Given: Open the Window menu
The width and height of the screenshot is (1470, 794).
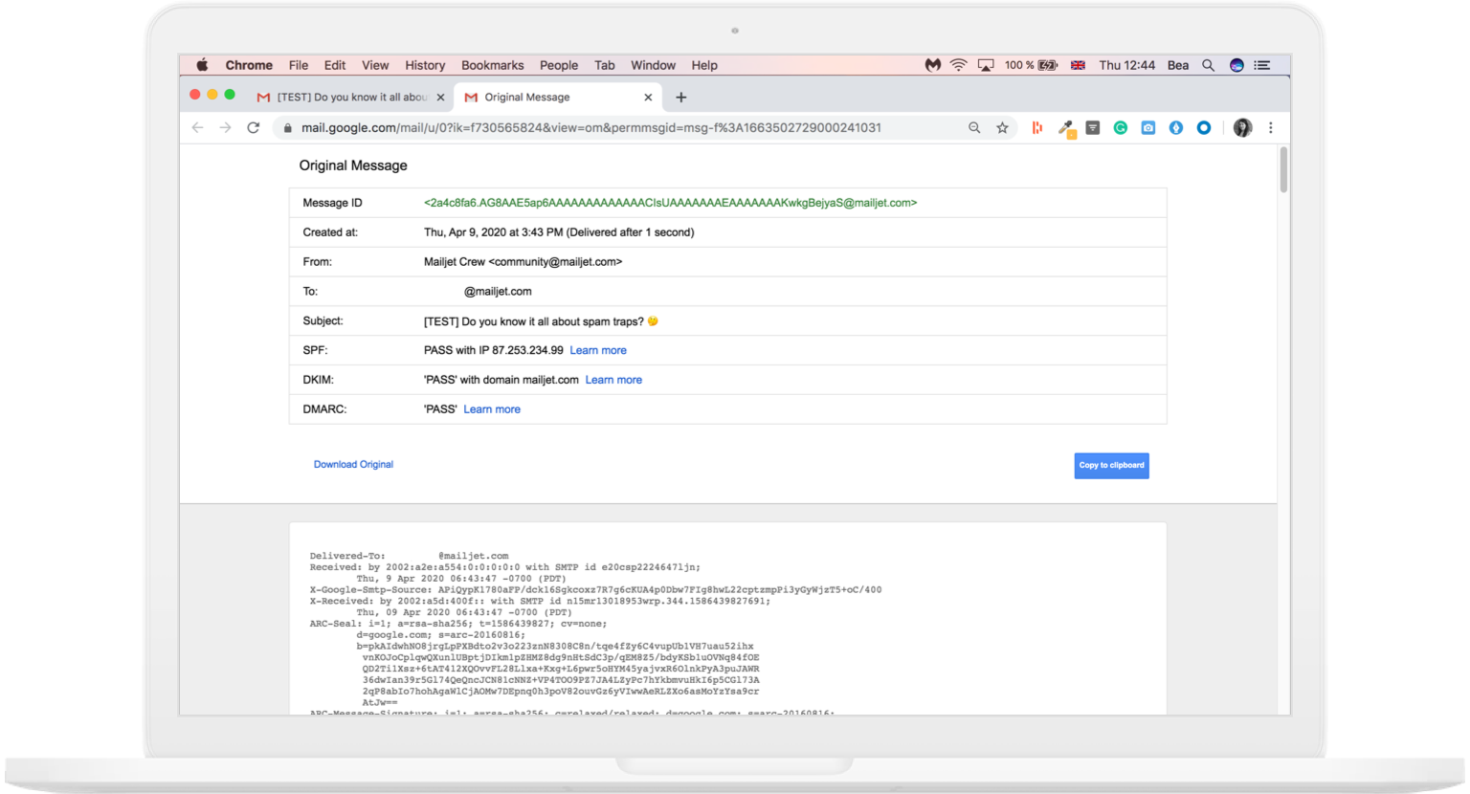Looking at the screenshot, I should (x=654, y=65).
